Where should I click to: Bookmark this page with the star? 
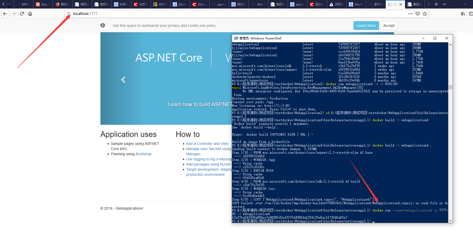tap(425, 14)
